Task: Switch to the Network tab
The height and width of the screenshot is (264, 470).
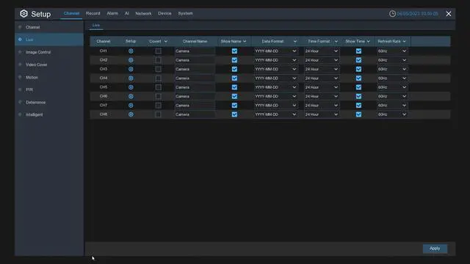Action: pyautogui.click(x=143, y=13)
